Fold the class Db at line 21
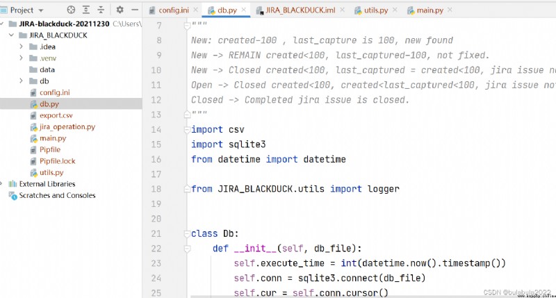 187,233
